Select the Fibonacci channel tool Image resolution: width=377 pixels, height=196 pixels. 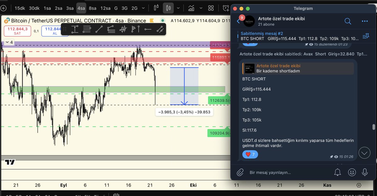coord(111,30)
